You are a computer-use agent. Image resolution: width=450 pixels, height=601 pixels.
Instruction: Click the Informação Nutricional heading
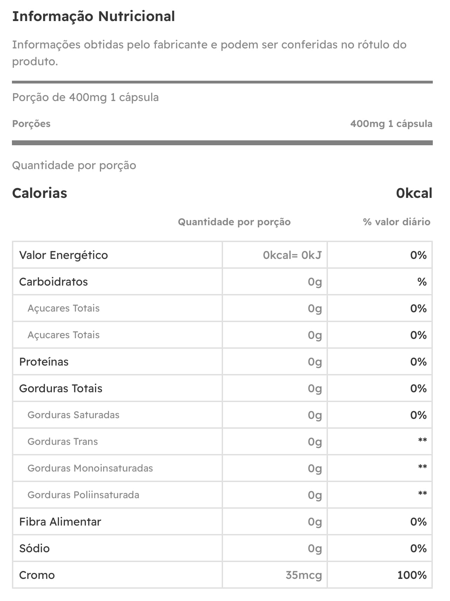[x=93, y=16]
